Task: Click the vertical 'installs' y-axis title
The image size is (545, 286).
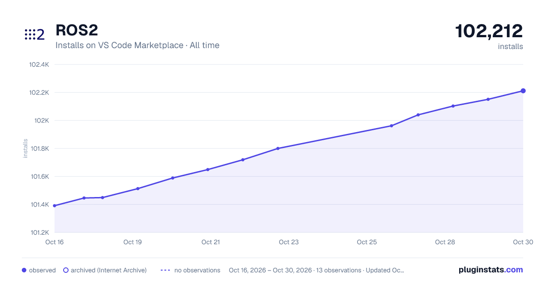Action: pos(25,148)
